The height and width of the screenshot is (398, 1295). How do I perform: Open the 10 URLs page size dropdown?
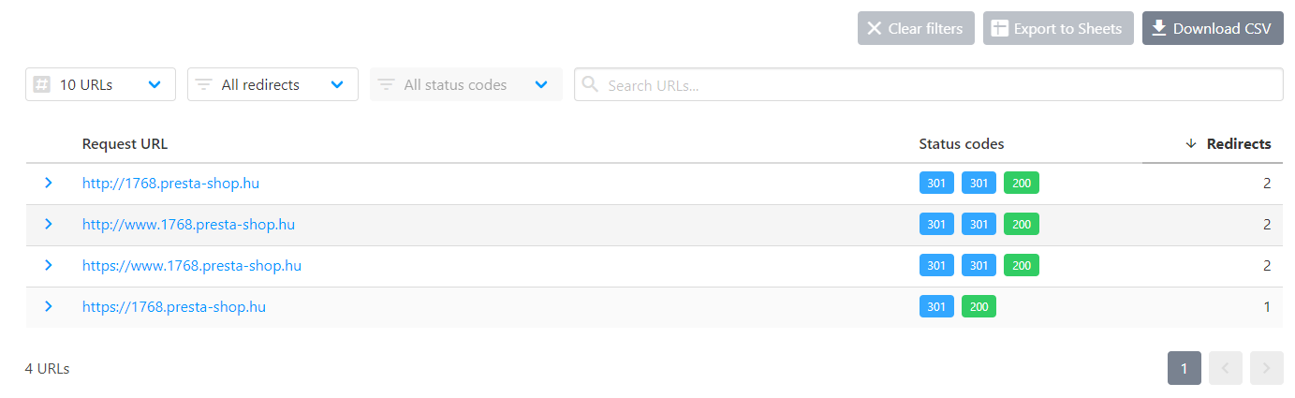tap(100, 84)
